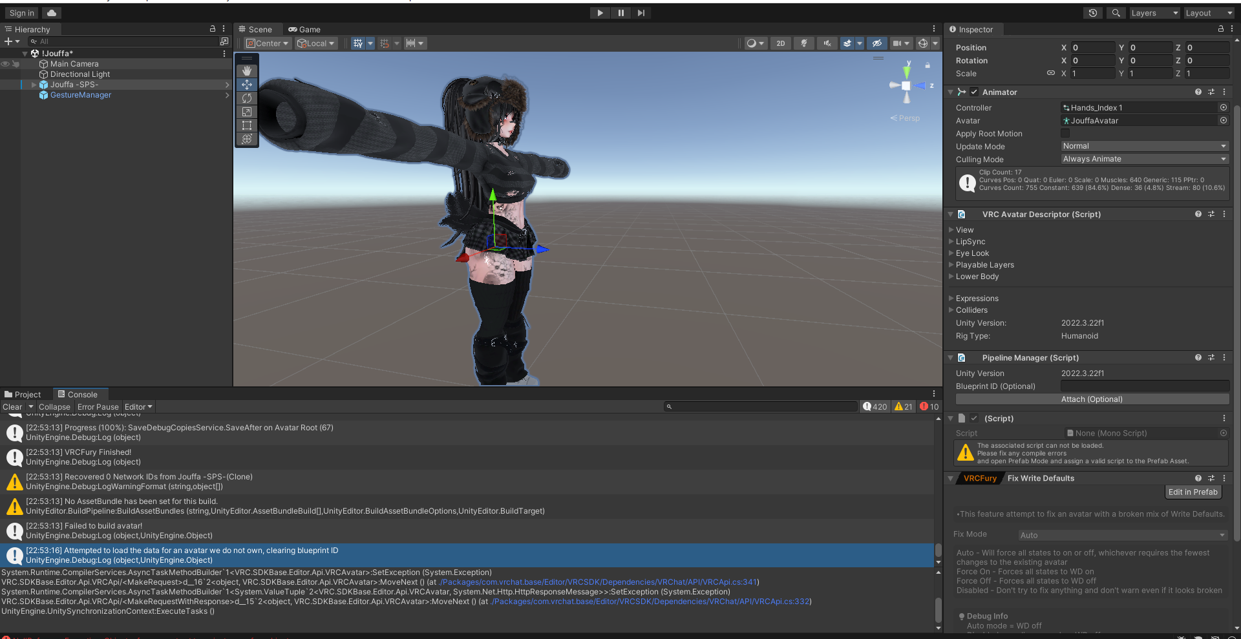The height and width of the screenshot is (639, 1241).
Task: Click the snap ruler increment icon
Action: [410, 43]
